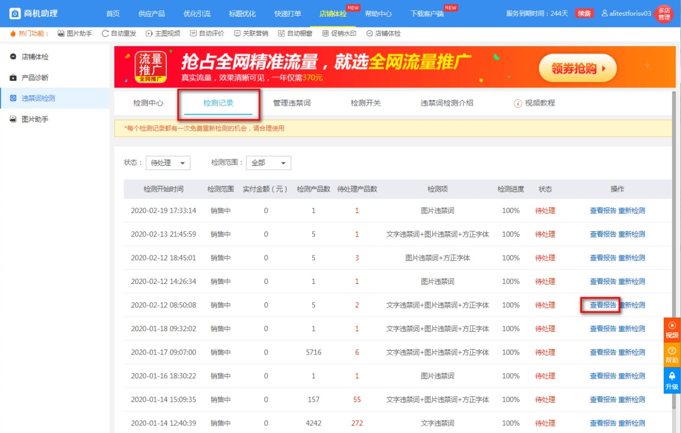
Task: Click the blue 升级 rocket button
Action: tap(672, 380)
